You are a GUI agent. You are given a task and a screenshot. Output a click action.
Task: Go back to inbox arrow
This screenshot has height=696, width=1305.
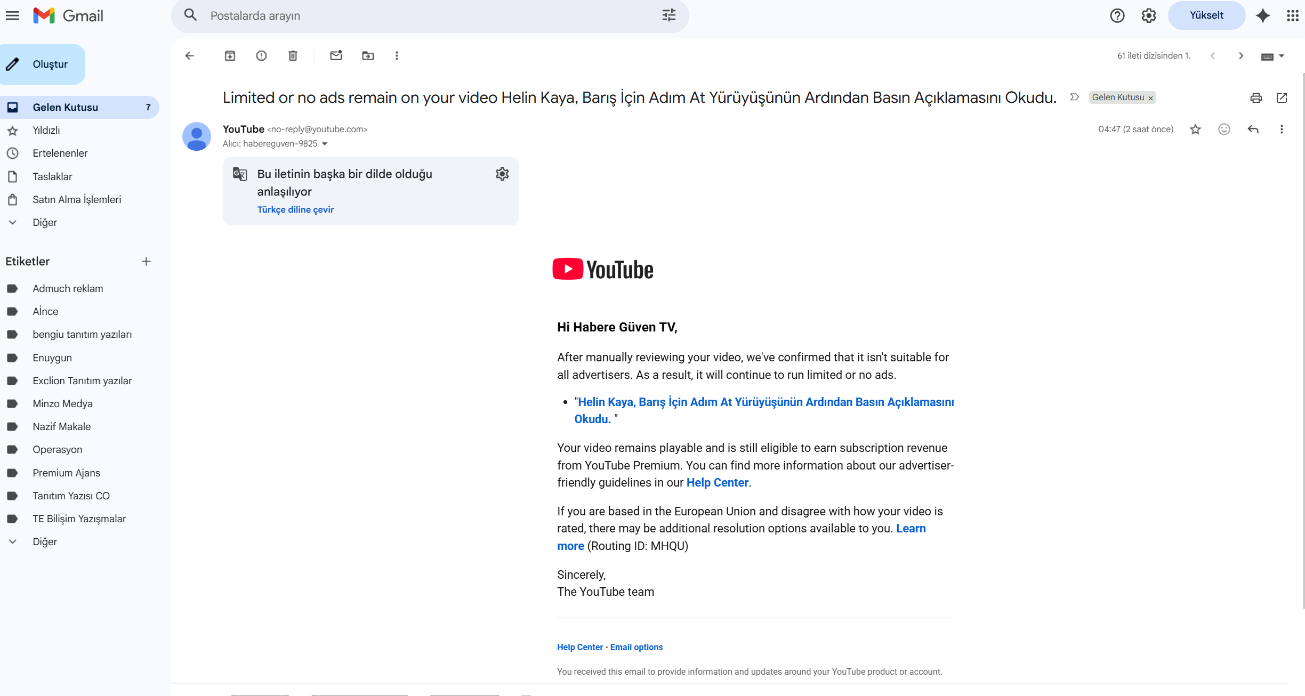[190, 55]
